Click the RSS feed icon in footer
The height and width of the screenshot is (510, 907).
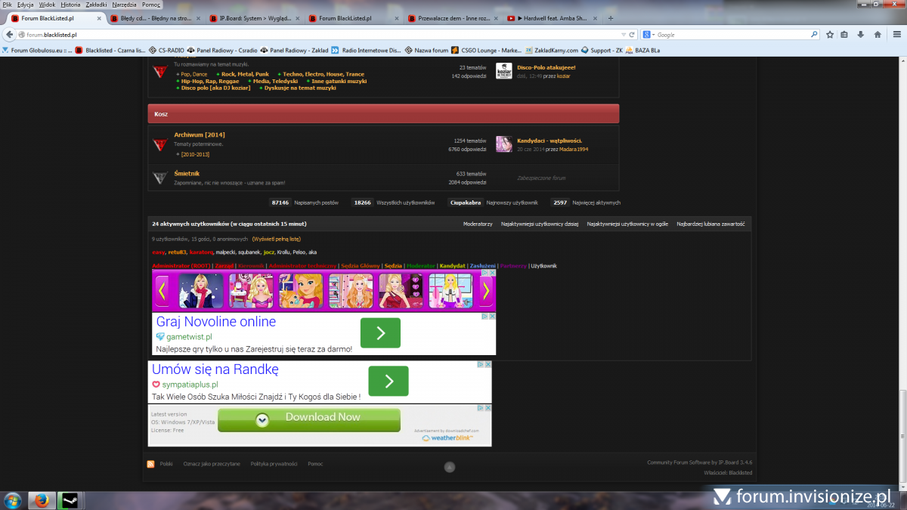150,464
